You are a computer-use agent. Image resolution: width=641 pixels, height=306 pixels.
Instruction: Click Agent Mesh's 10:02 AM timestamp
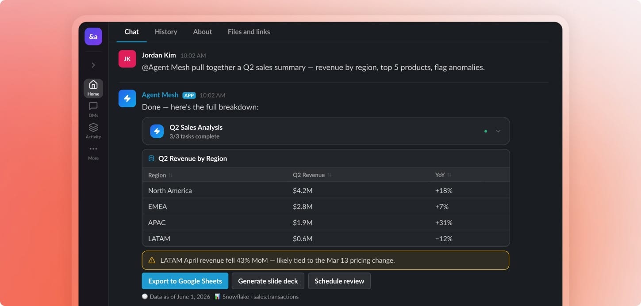(212, 95)
